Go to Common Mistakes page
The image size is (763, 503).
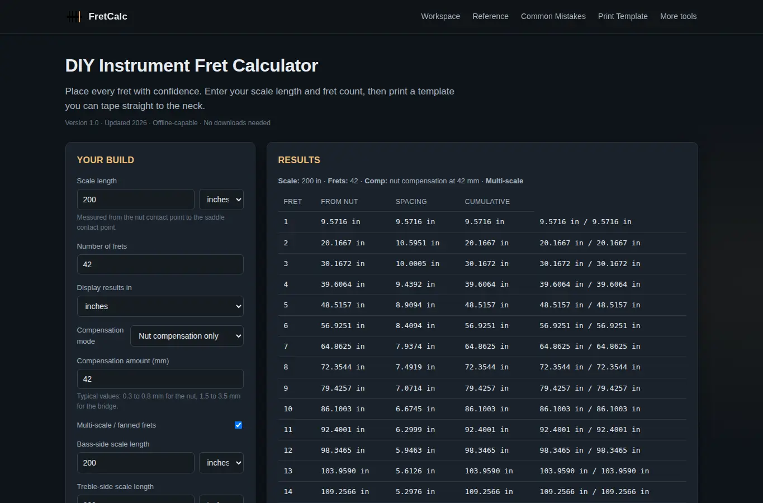tap(553, 17)
